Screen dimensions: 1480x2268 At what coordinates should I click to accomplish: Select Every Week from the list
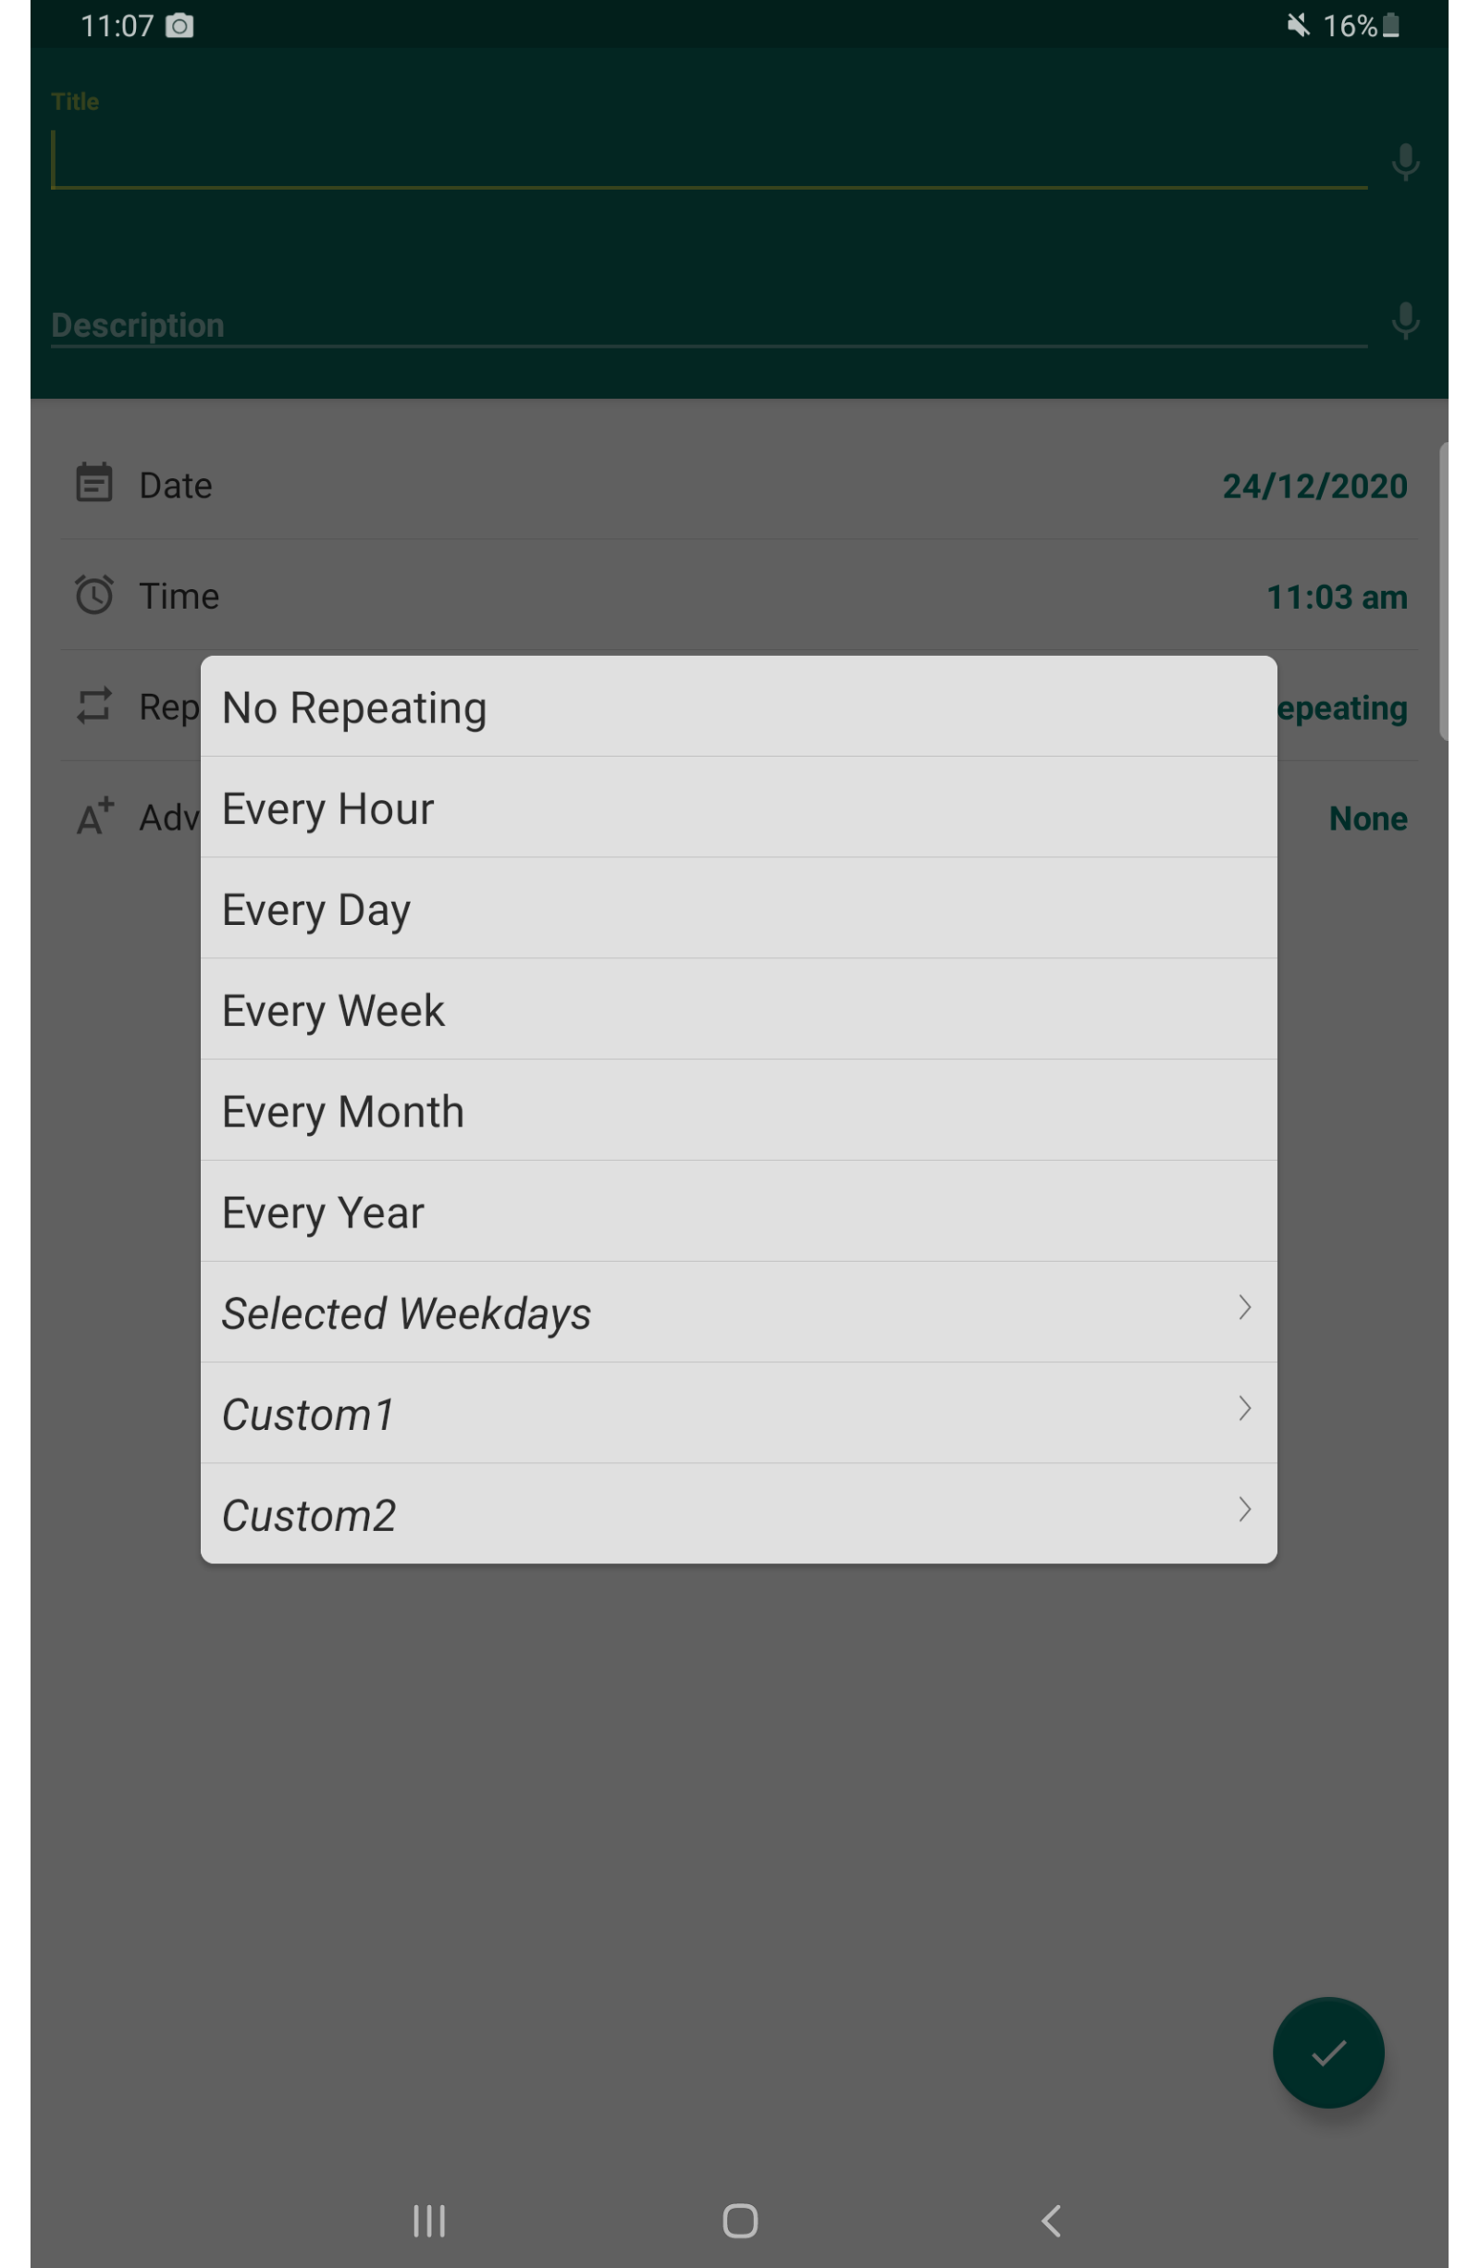[x=738, y=1009]
